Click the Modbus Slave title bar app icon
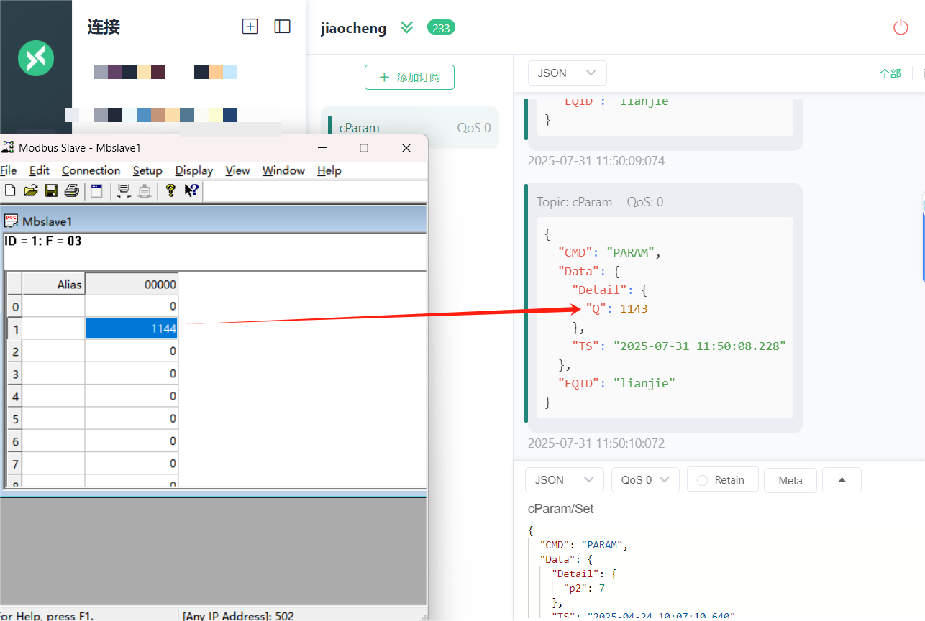The width and height of the screenshot is (925, 621). coord(8,147)
